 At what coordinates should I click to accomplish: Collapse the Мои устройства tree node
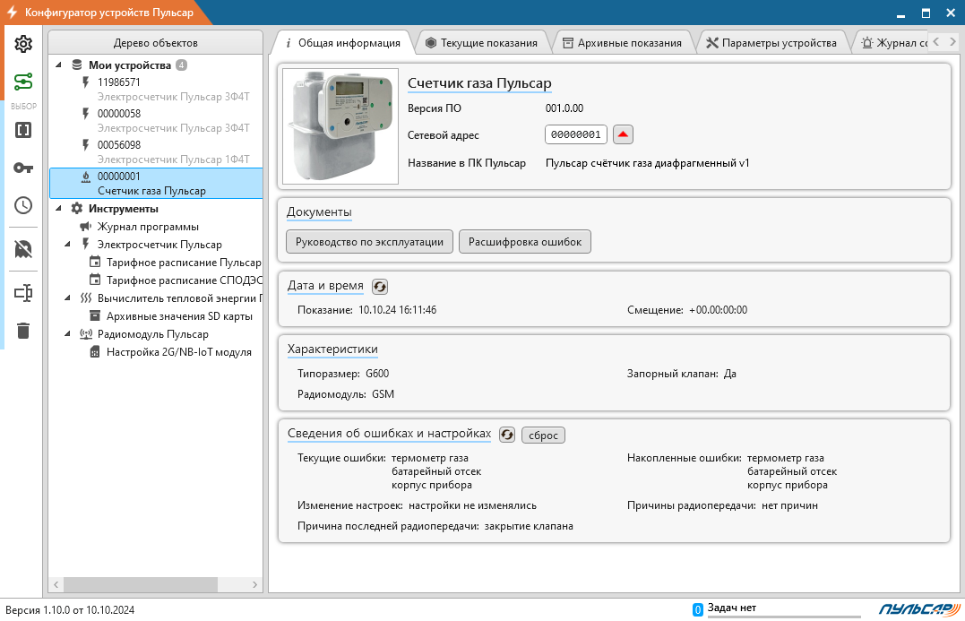59,65
